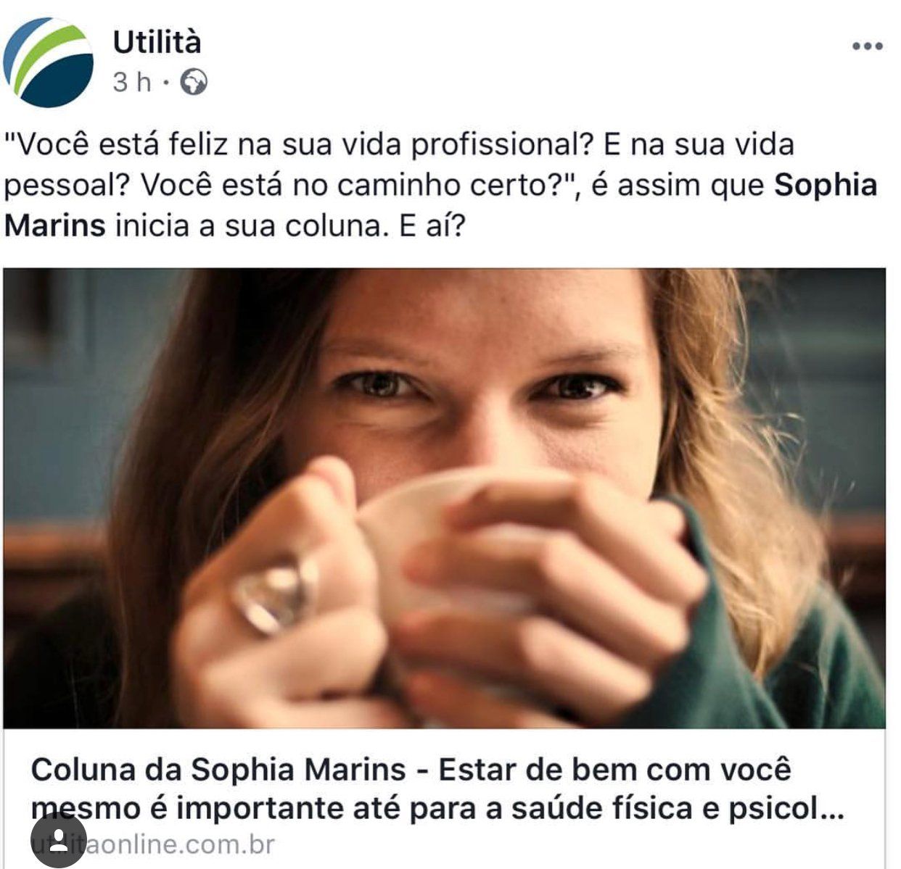Click the bold "Sophia" mention in post text

(x=826, y=185)
